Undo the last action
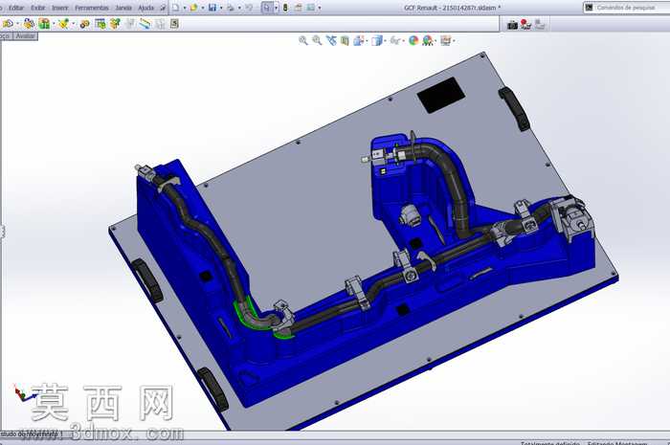This screenshot has width=670, height=445. click(x=248, y=8)
